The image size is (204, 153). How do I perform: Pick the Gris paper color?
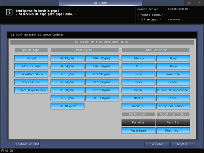tap(138, 82)
